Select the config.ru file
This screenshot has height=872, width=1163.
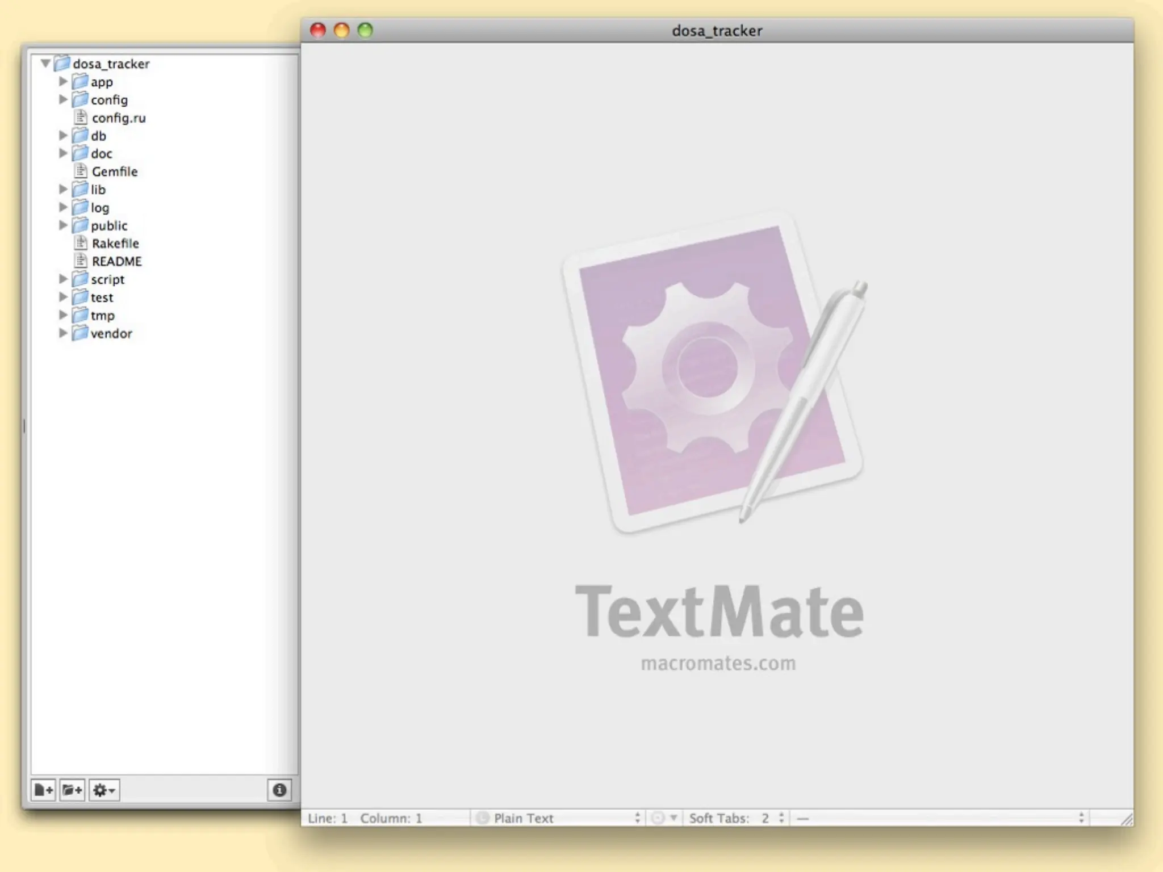pos(118,118)
